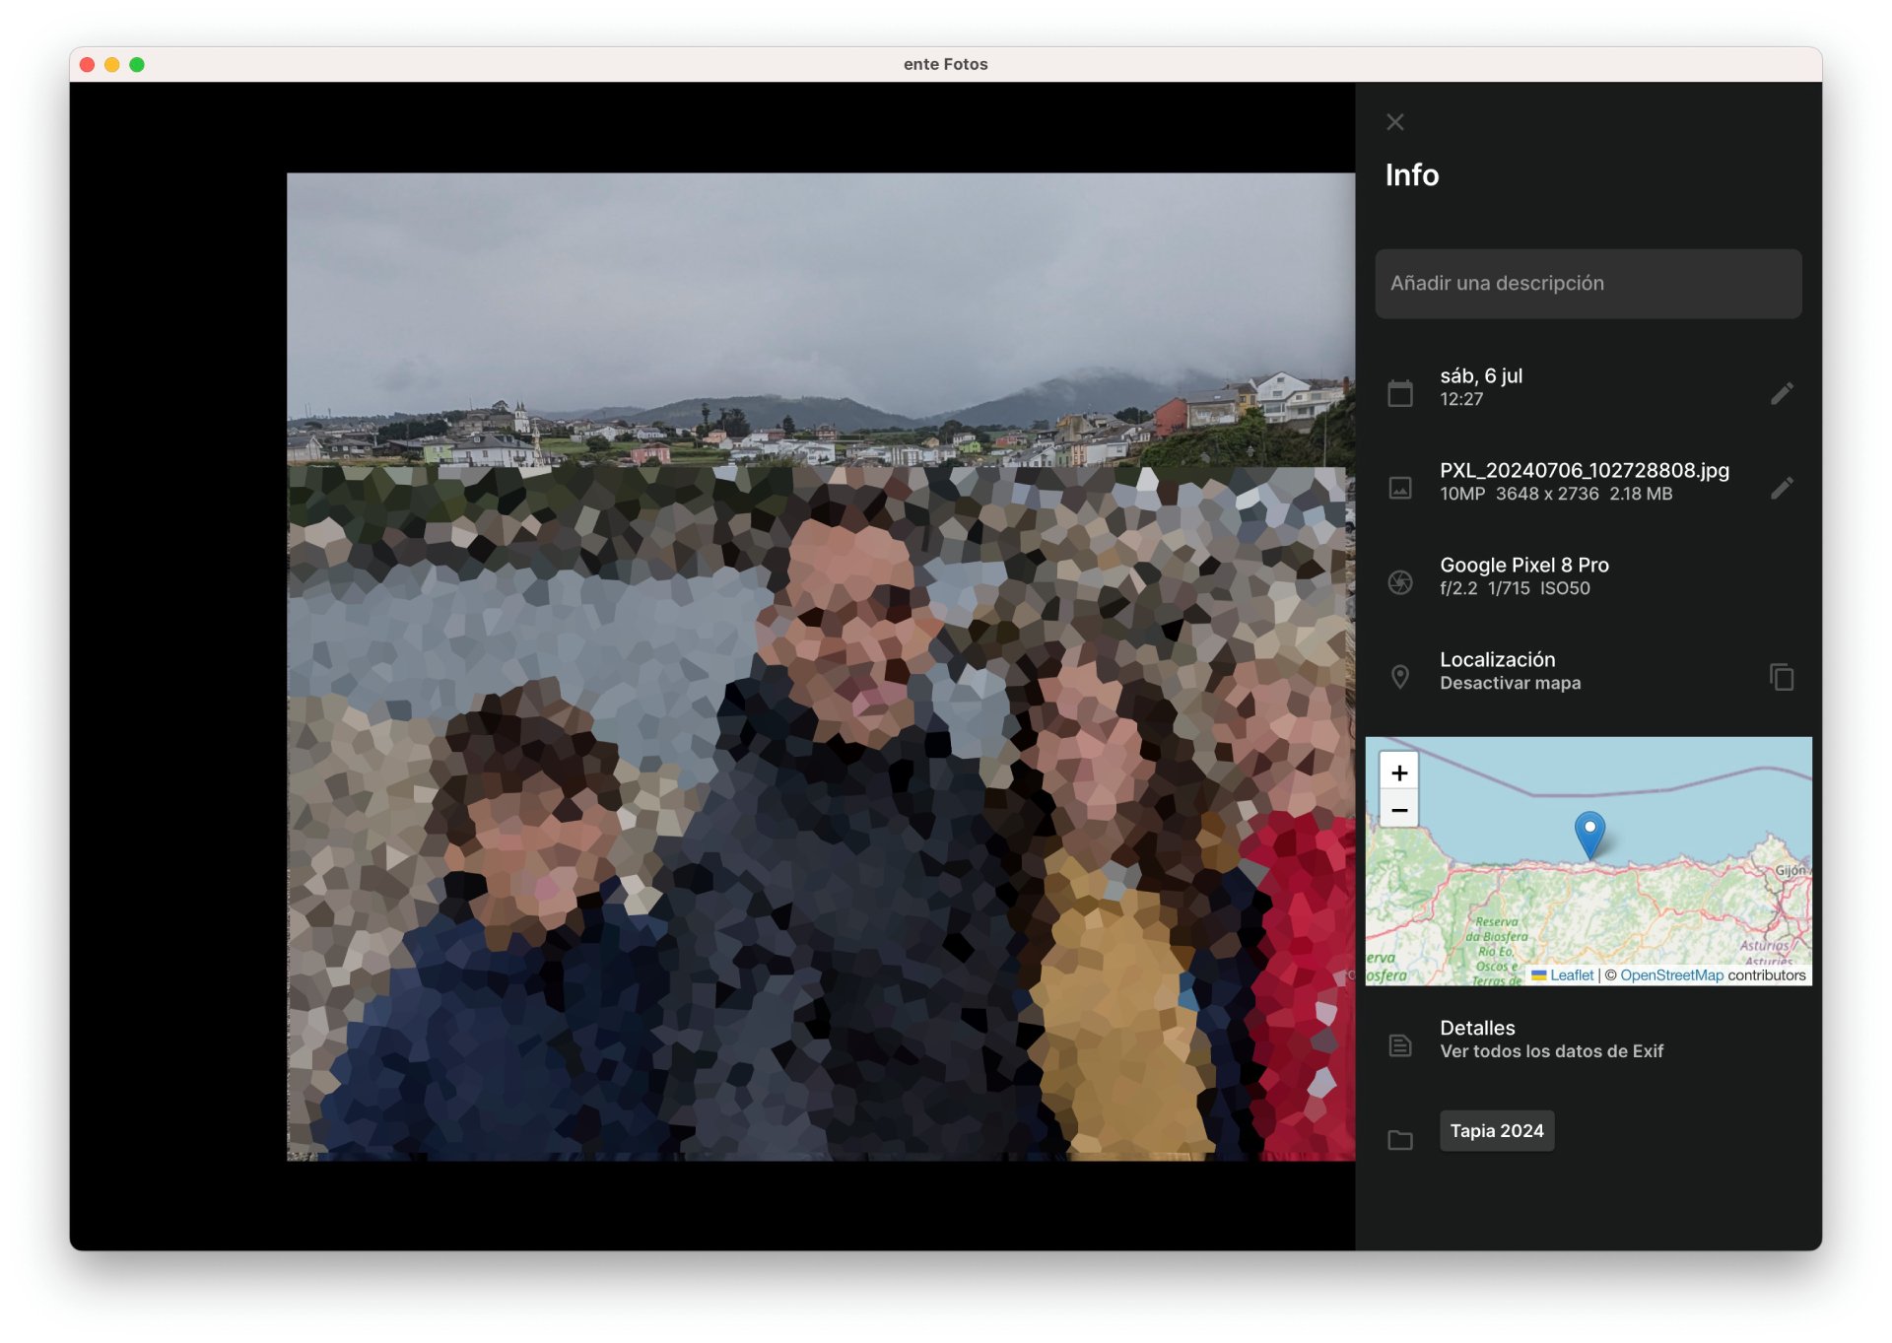Rename the file with the pencil icon
This screenshot has height=1343, width=1892.
1781,488
